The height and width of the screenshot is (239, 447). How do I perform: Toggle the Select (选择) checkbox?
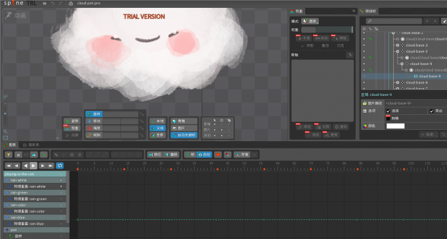point(388,111)
